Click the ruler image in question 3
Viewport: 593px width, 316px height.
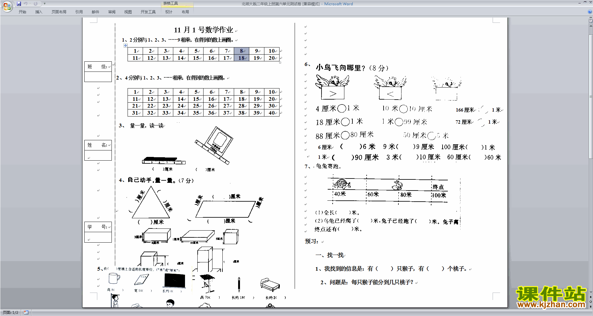tap(164, 160)
